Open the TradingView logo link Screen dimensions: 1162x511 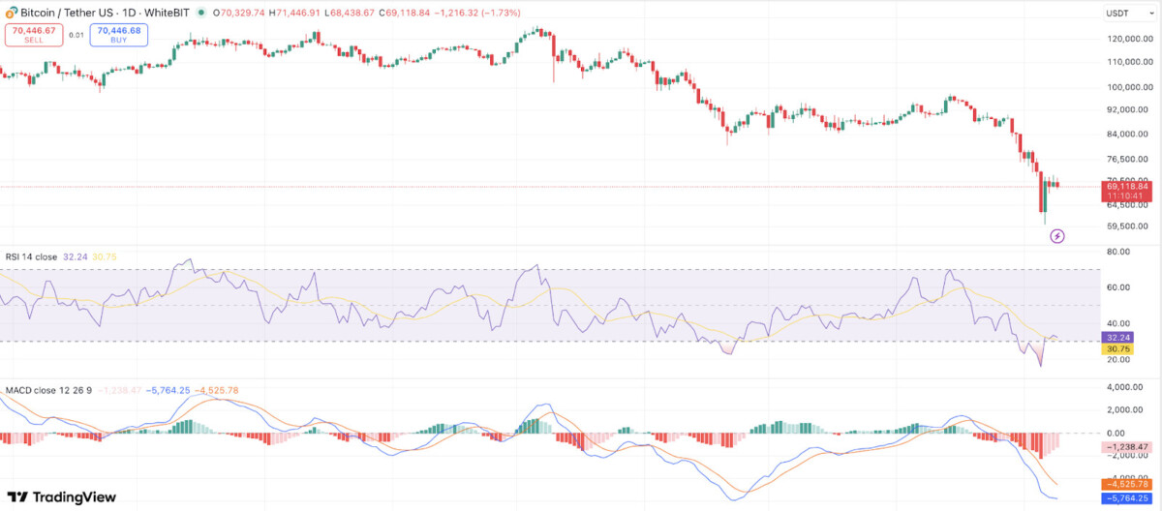coord(62,496)
